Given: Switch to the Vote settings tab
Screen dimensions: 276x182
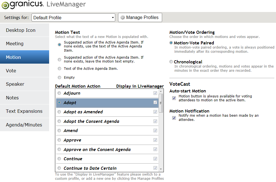Looking at the screenshot, I should (25, 71).
